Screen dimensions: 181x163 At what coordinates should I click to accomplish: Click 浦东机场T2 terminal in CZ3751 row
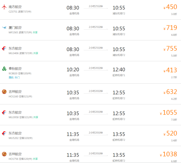(x=119, y=14)
